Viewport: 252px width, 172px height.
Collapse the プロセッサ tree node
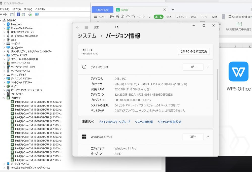tap(4, 98)
